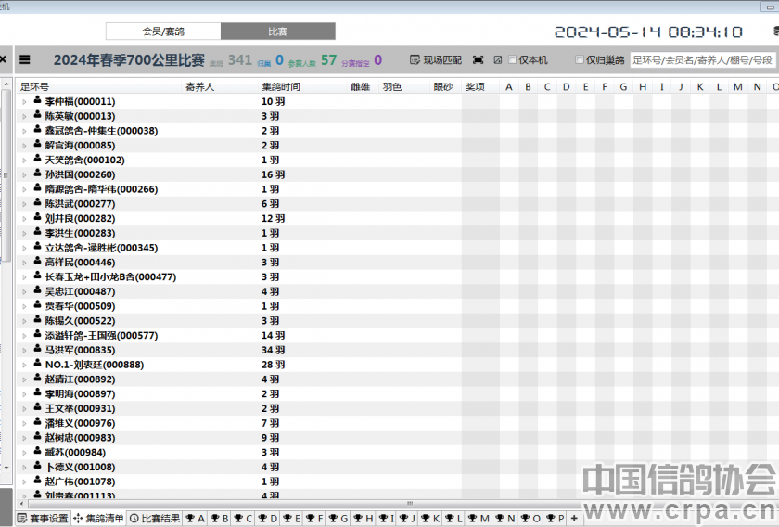
Task: Open the trophy A bottom tab
Action: [x=196, y=518]
